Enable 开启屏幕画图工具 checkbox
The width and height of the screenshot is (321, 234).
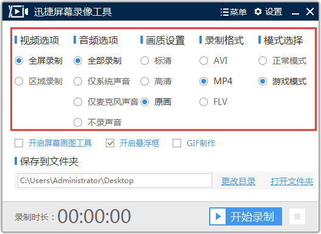[x=19, y=143]
